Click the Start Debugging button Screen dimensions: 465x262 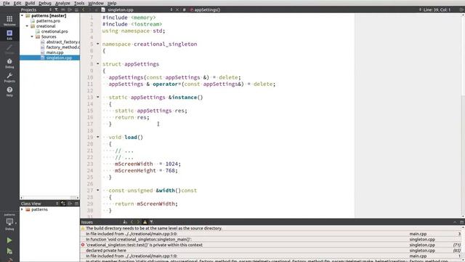coord(9,251)
